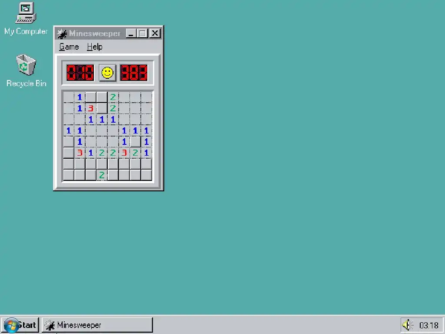Uncover the bottom-left corner covered square
This screenshot has width=445, height=334.
(69, 175)
